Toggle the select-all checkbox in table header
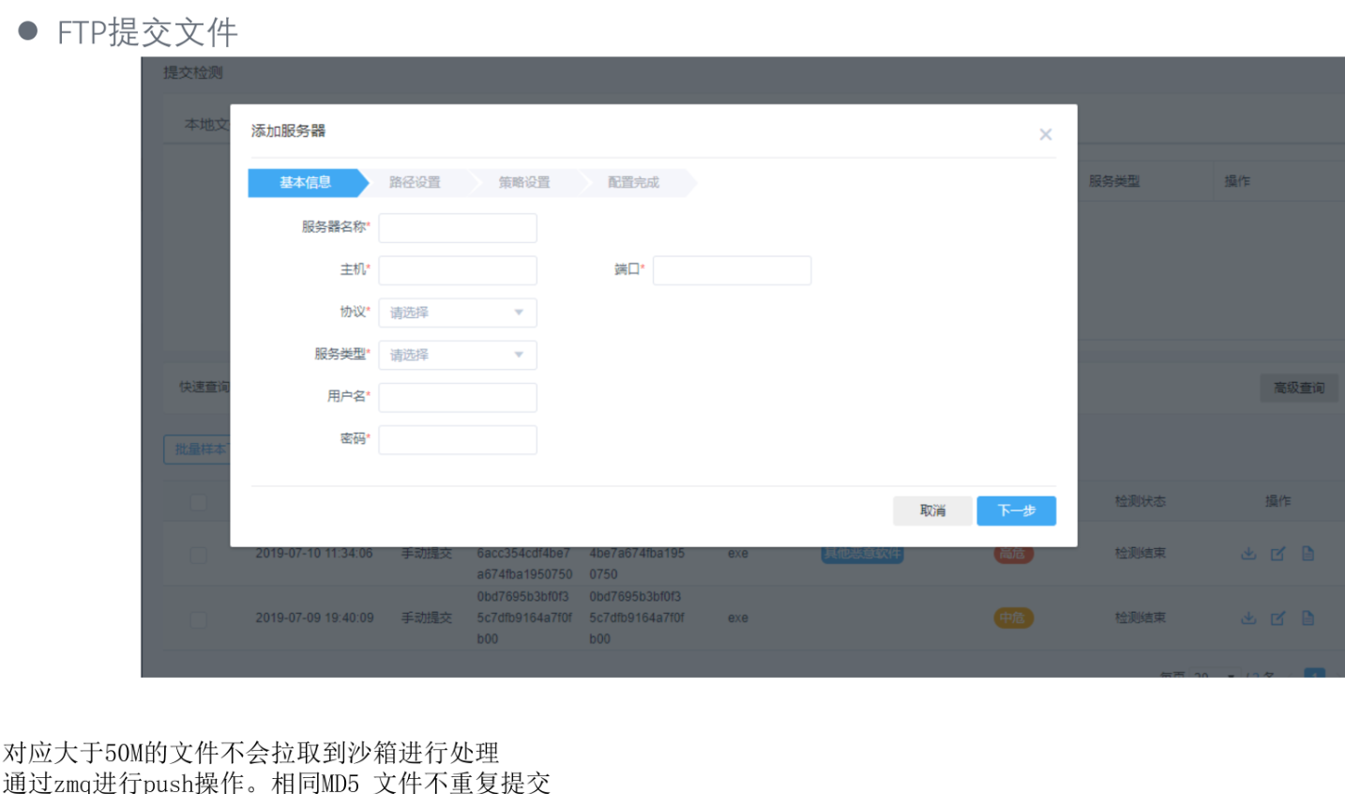Image resolution: width=1345 pixels, height=794 pixels. coord(198,502)
